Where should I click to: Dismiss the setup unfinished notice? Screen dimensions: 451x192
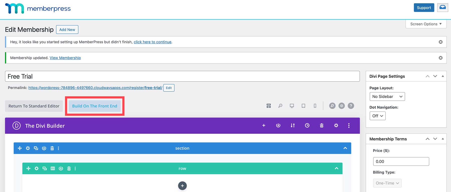pos(440,42)
